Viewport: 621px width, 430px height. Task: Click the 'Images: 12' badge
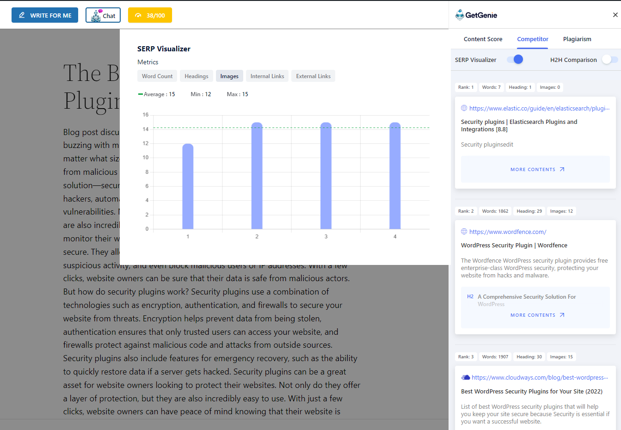561,211
